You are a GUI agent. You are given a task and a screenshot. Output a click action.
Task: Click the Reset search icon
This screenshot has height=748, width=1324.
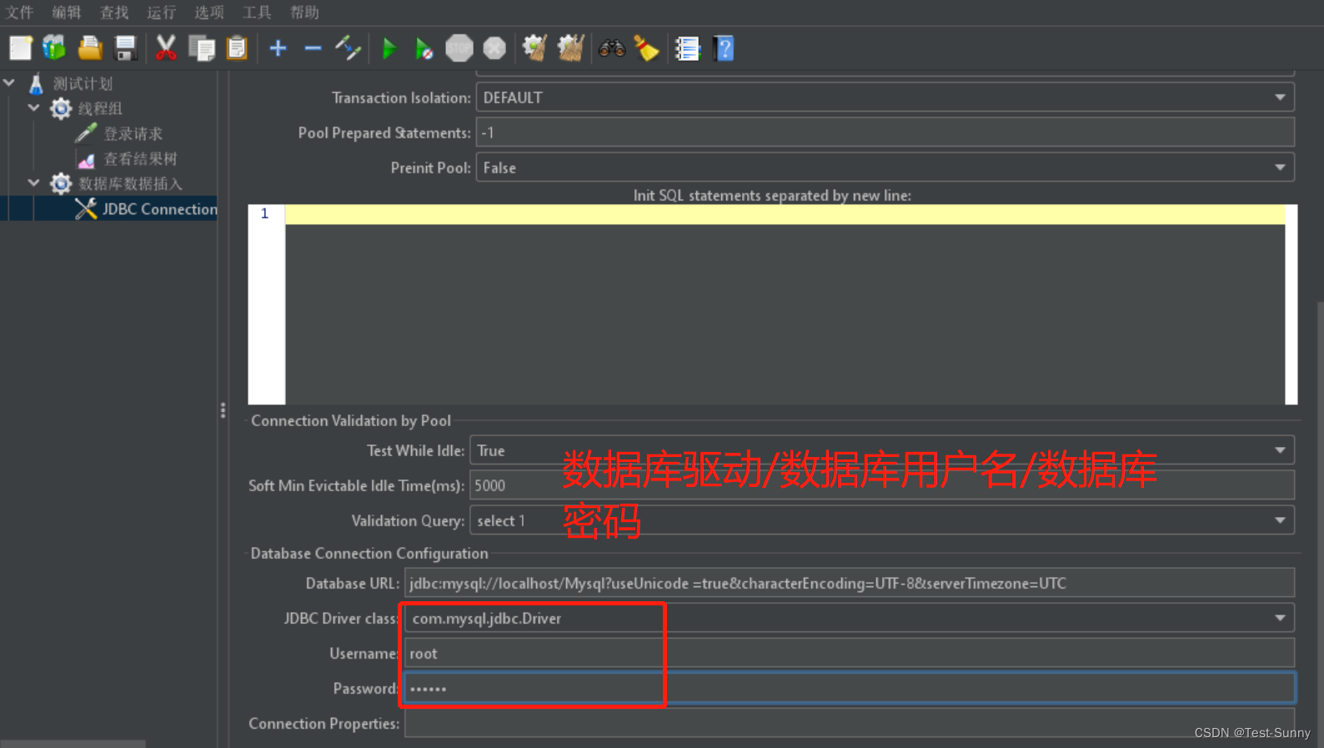pos(646,48)
